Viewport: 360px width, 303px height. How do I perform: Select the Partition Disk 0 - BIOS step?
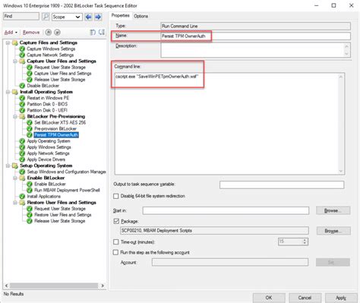[x=47, y=104]
